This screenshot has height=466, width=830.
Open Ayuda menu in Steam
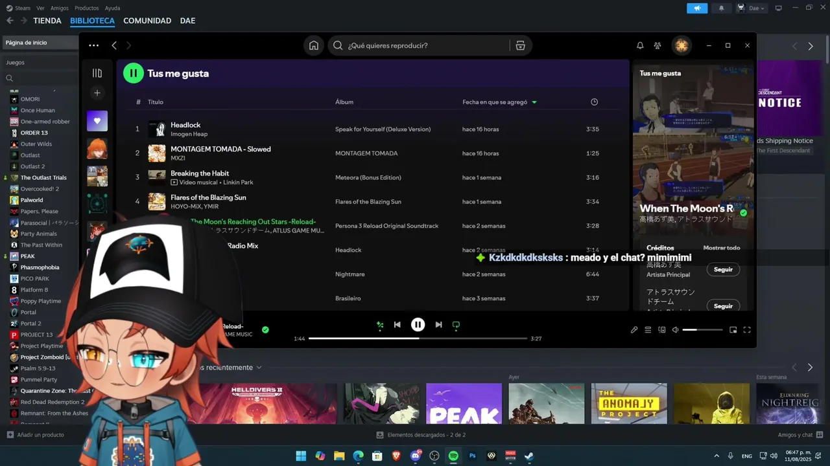click(x=112, y=8)
